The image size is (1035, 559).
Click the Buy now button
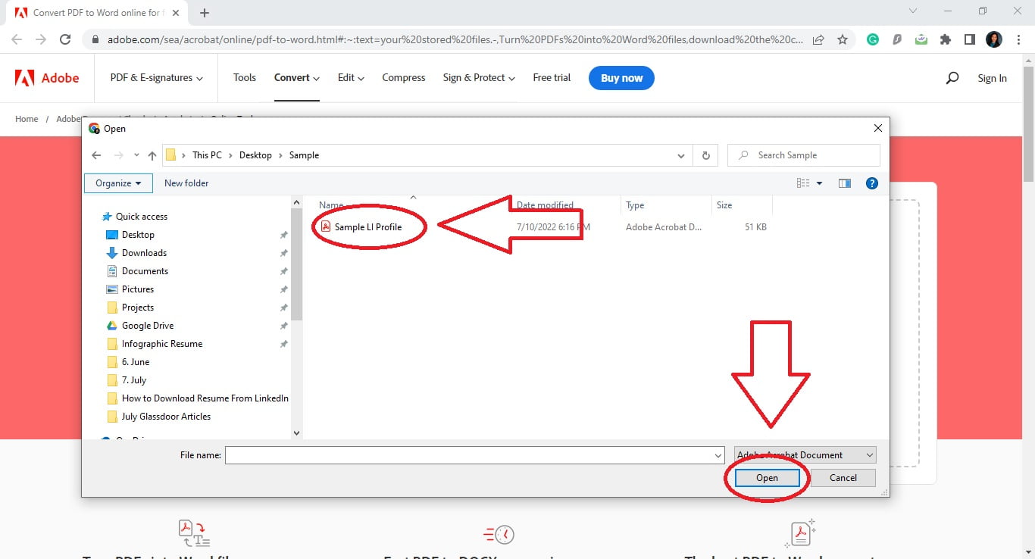pos(621,78)
